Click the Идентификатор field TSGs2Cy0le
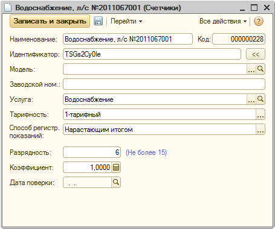This screenshot has width=275, height=229. pos(152,54)
